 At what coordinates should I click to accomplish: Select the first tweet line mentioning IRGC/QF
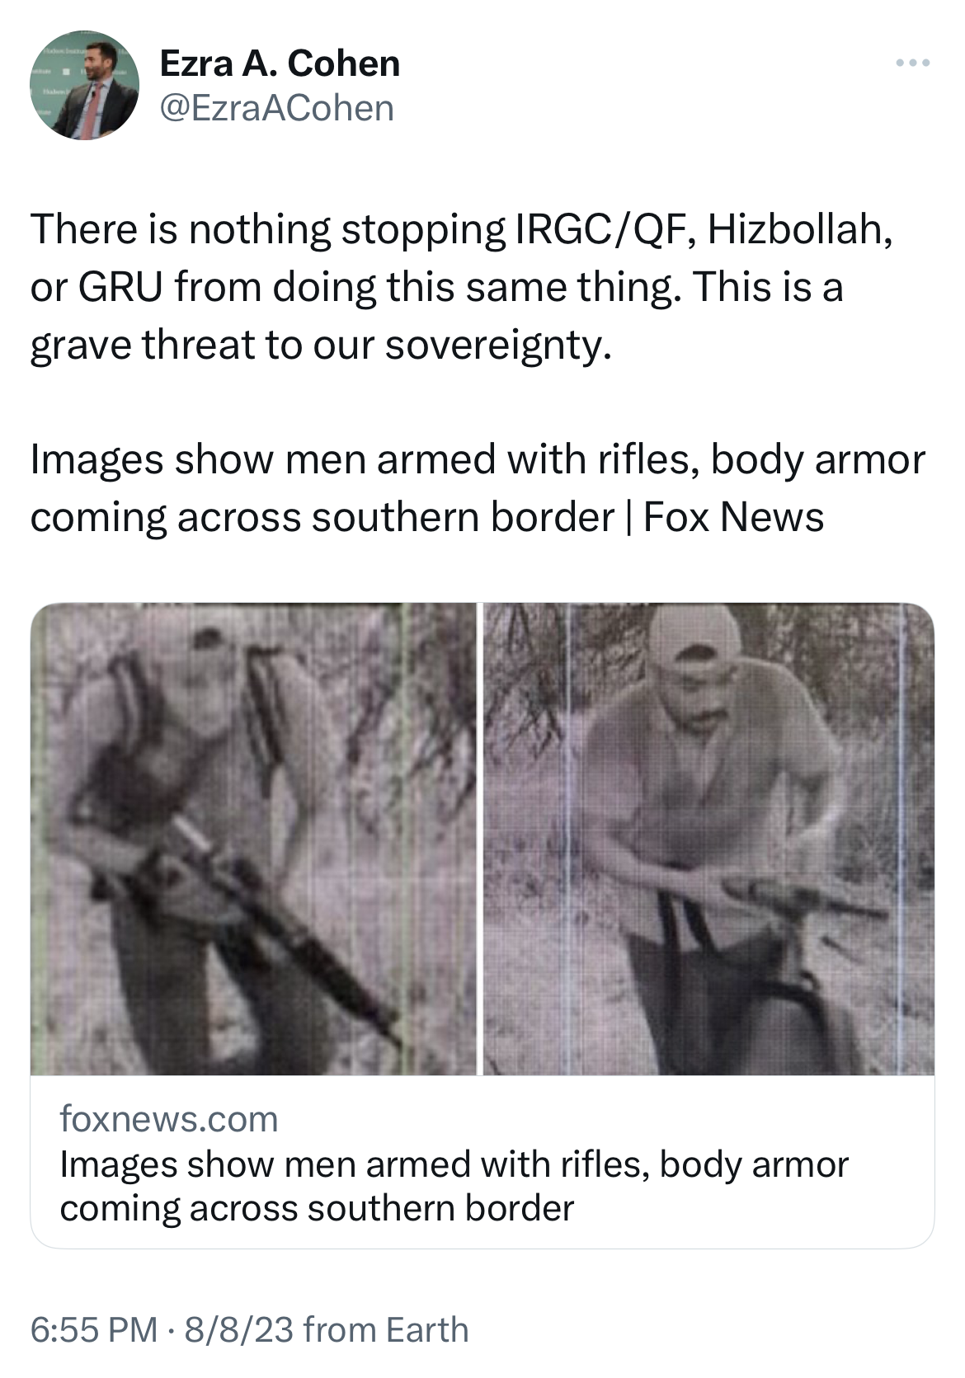coord(462,230)
